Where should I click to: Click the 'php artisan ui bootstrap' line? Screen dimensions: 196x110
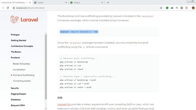(74, 62)
